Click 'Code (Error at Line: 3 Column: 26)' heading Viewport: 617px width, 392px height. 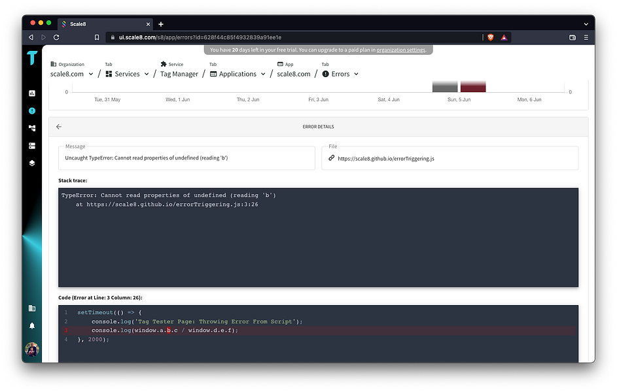(100, 297)
